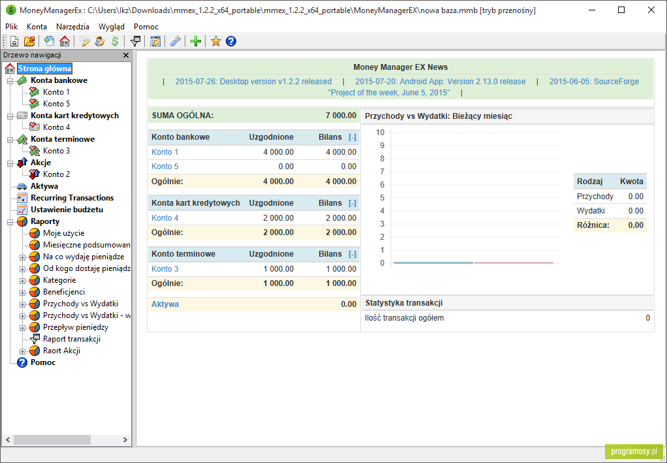
Task: Open the category organizer tag icon
Action: click(x=85, y=41)
